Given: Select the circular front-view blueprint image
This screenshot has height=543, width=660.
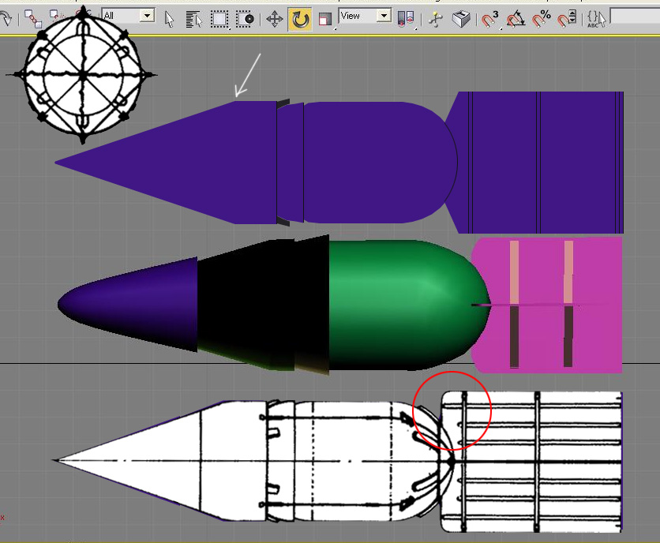Looking at the screenshot, I should pos(82,75).
